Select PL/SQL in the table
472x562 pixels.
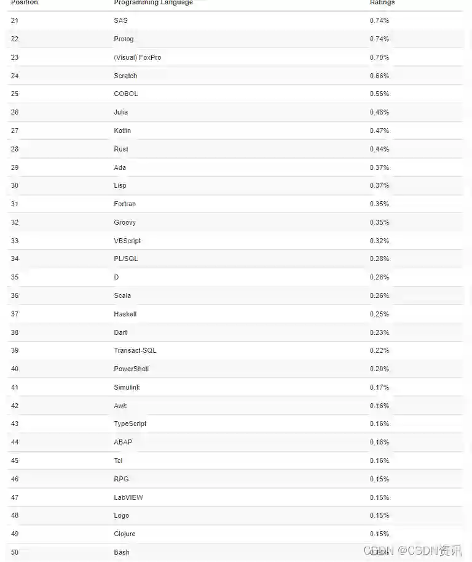tap(126, 259)
